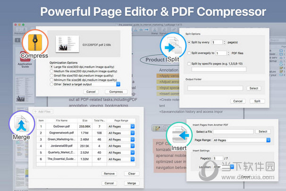This screenshot has width=286, height=191.
Task: Click Select in the Insert Pages dialog
Action: click(x=263, y=132)
